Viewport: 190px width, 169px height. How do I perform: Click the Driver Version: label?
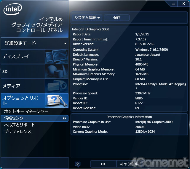(84, 44)
